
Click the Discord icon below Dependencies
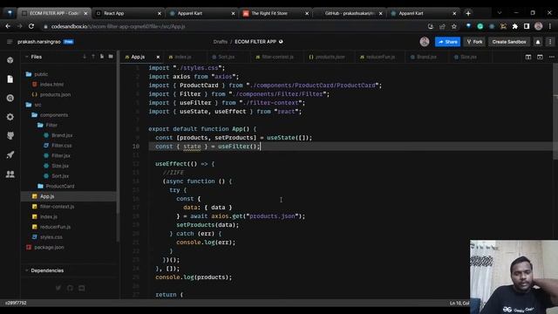click(x=82, y=288)
